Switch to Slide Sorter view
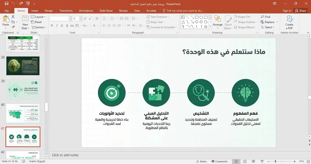 pos(245,162)
